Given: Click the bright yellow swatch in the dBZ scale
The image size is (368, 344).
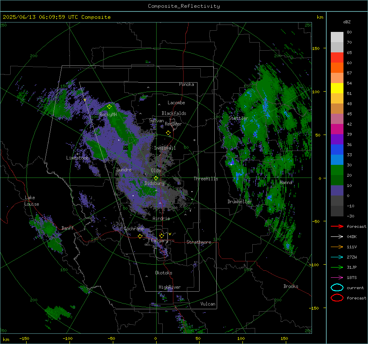Looking at the screenshot, I should (337, 88).
